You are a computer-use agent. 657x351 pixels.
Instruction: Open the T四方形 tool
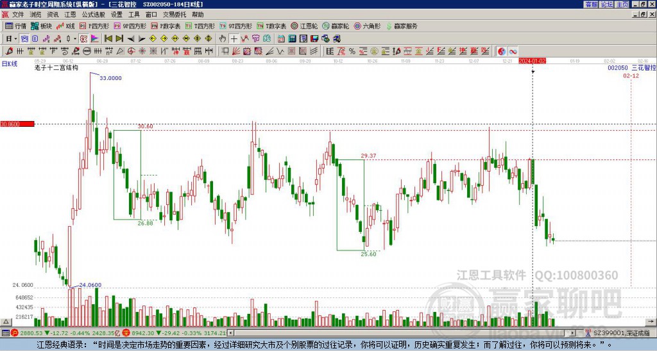pyautogui.click(x=200, y=26)
